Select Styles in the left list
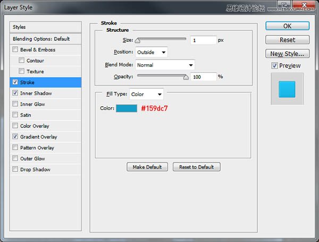 click(46, 27)
